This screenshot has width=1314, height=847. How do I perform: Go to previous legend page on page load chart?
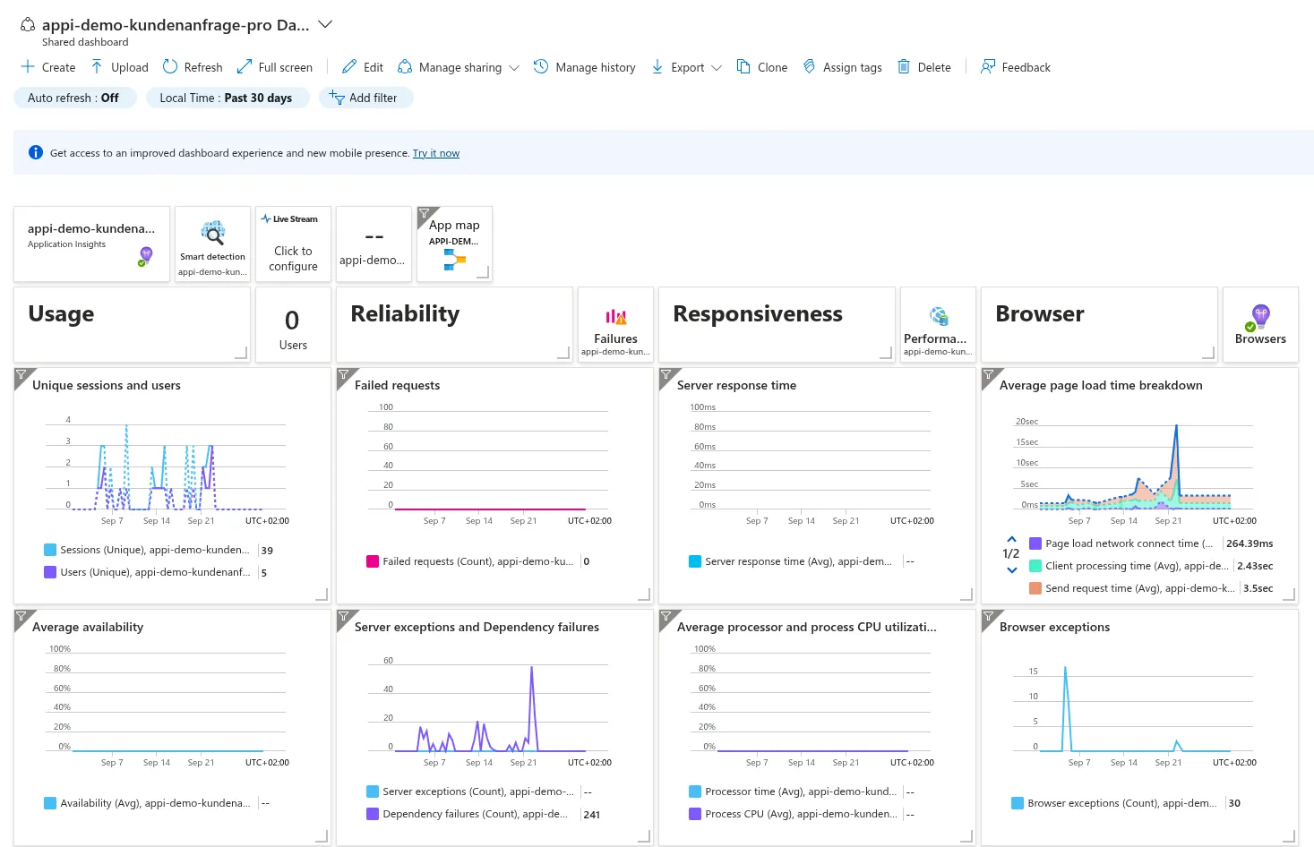(x=1011, y=539)
